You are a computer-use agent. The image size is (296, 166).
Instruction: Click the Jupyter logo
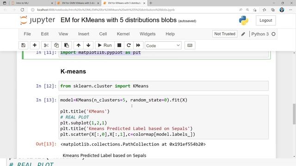click(37, 20)
